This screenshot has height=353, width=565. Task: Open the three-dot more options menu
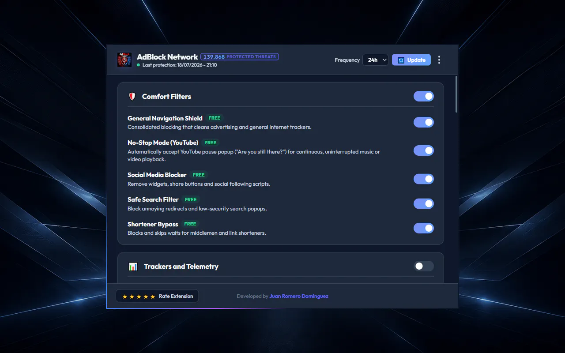coord(439,60)
